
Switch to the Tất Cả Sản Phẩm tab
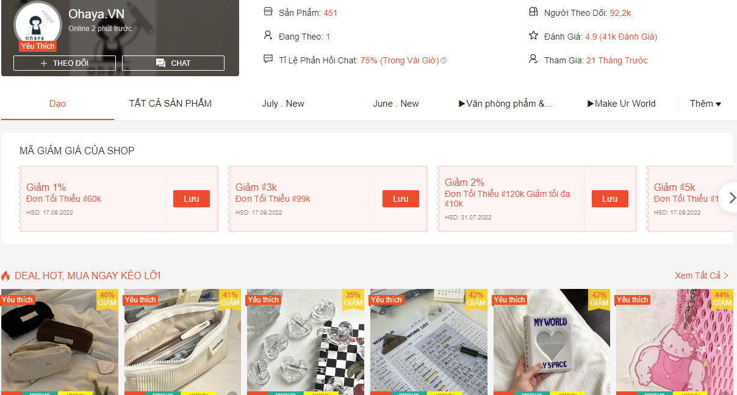point(170,104)
